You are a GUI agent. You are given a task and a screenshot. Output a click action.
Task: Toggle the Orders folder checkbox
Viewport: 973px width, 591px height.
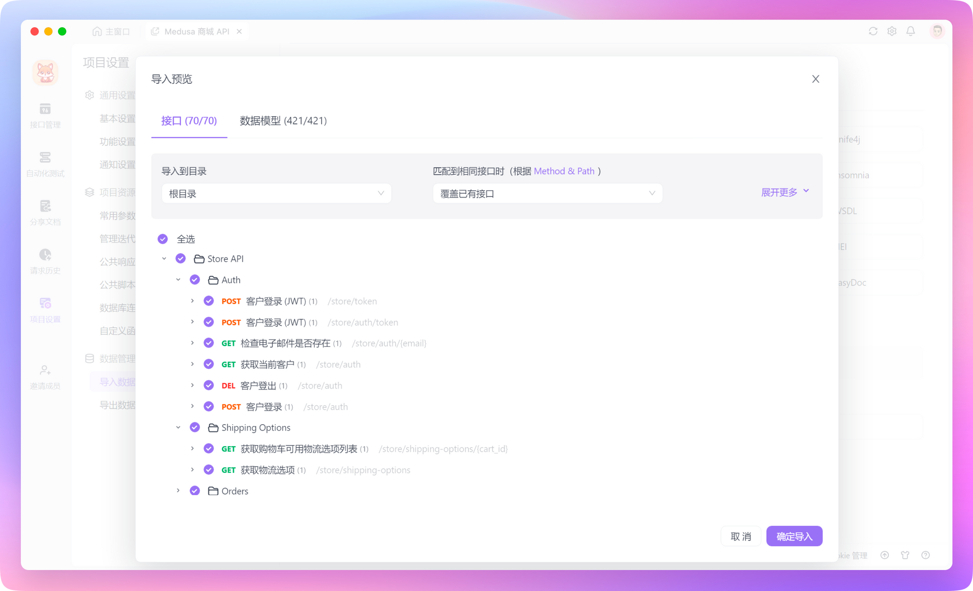(x=195, y=490)
